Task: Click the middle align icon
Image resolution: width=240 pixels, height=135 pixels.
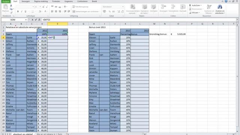Action: pyautogui.click(x=56, y=7)
